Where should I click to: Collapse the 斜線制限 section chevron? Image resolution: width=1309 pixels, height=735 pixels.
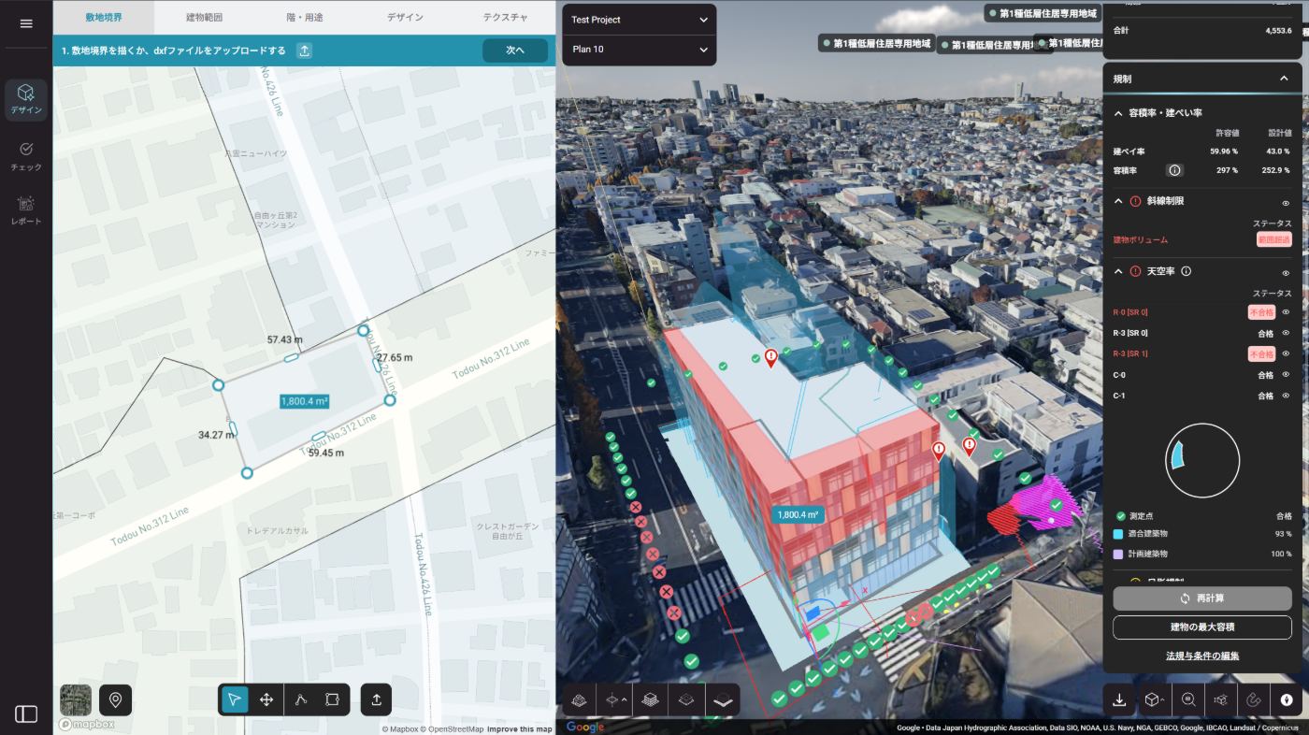coord(1117,201)
